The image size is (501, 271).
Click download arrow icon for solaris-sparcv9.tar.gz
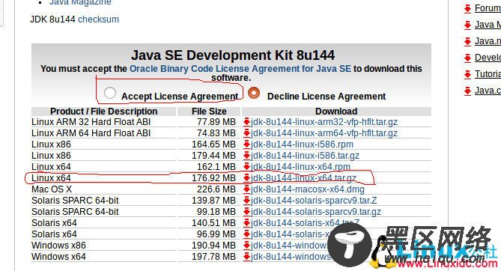click(x=246, y=212)
